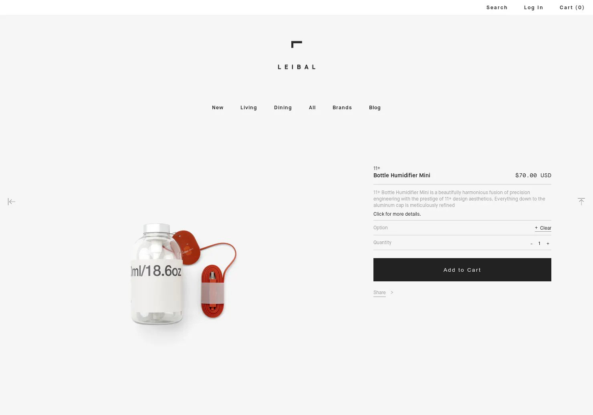
Task: Expand share options chevron
Action: click(x=392, y=293)
